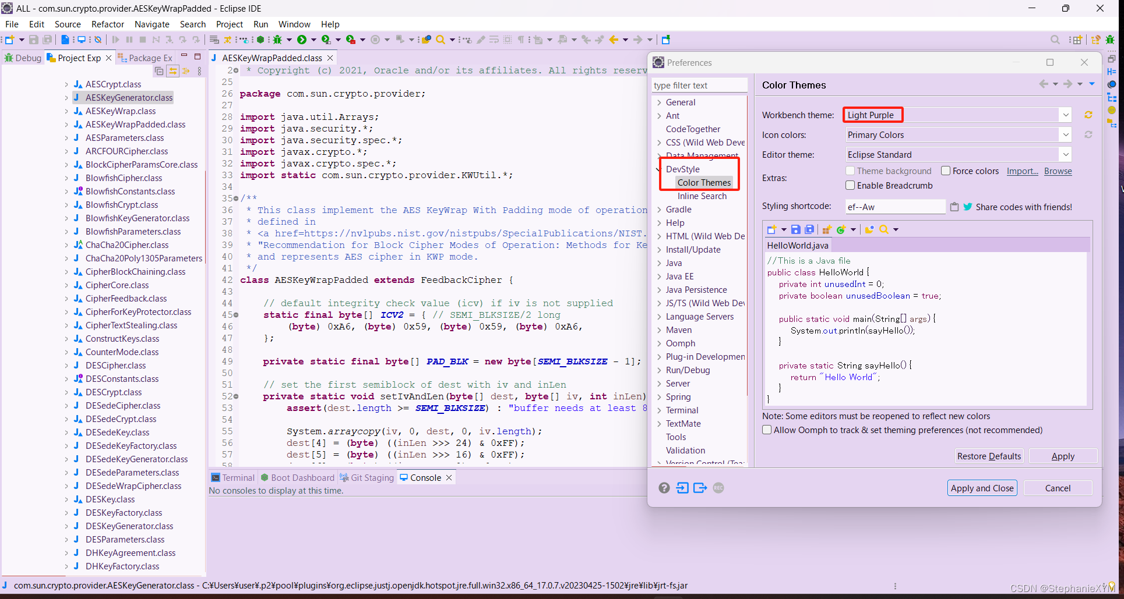This screenshot has width=1124, height=599.
Task: Enable the Enable Breadcrumb checkbox
Action: click(850, 185)
